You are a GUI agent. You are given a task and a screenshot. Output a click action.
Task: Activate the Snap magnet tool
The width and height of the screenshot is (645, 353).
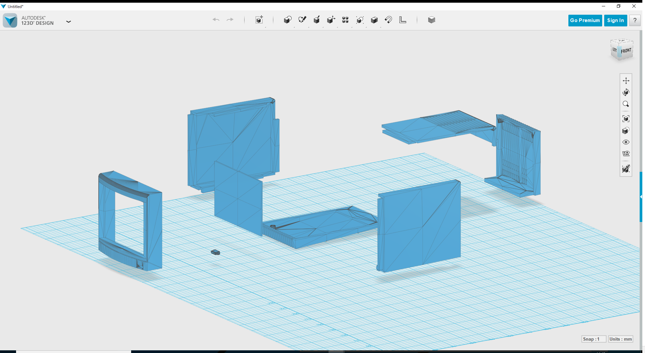388,20
